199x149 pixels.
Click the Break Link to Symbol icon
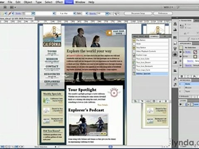pos(148,101)
